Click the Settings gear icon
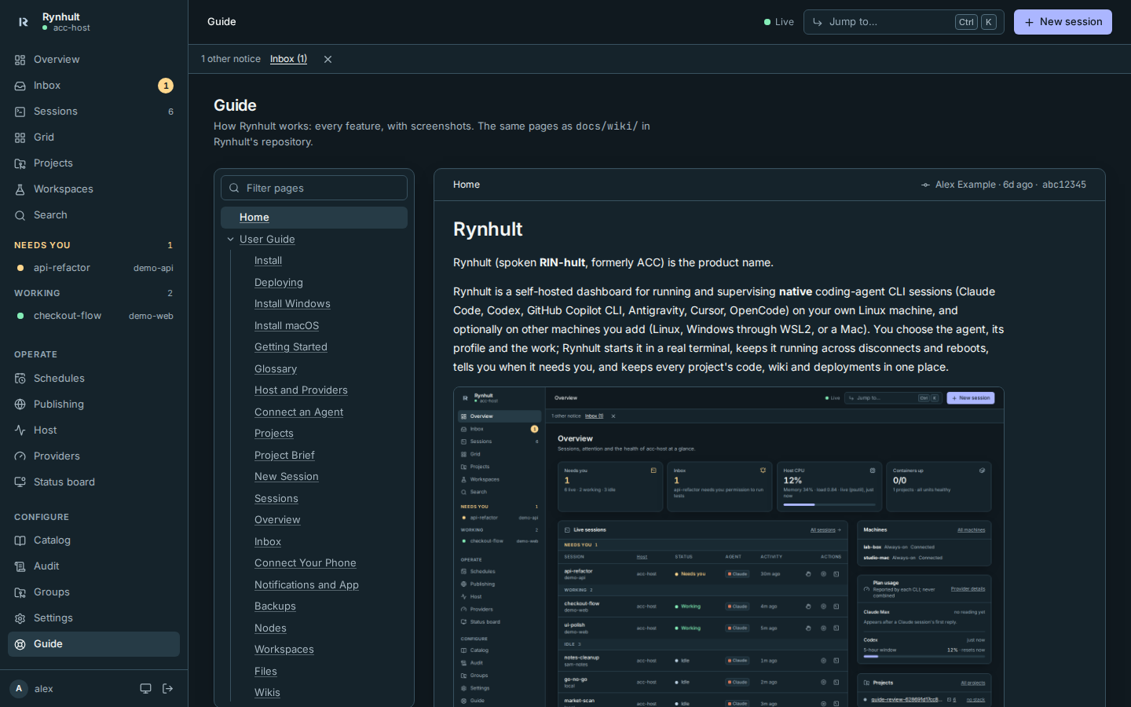This screenshot has width=1131, height=707. coord(20,618)
